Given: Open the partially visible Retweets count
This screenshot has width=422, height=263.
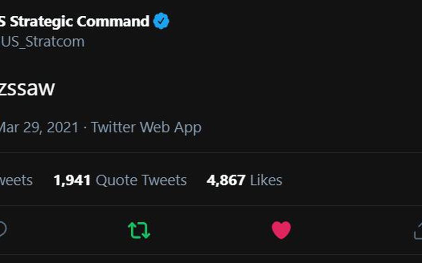Looking at the screenshot, I should (16, 180).
